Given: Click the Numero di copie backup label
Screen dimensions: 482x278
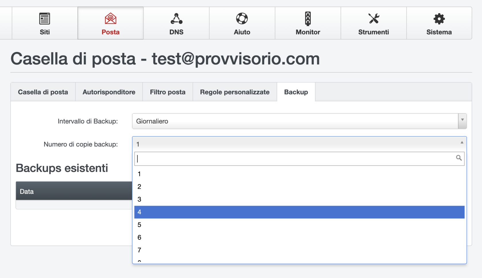Looking at the screenshot, I should click(81, 144).
